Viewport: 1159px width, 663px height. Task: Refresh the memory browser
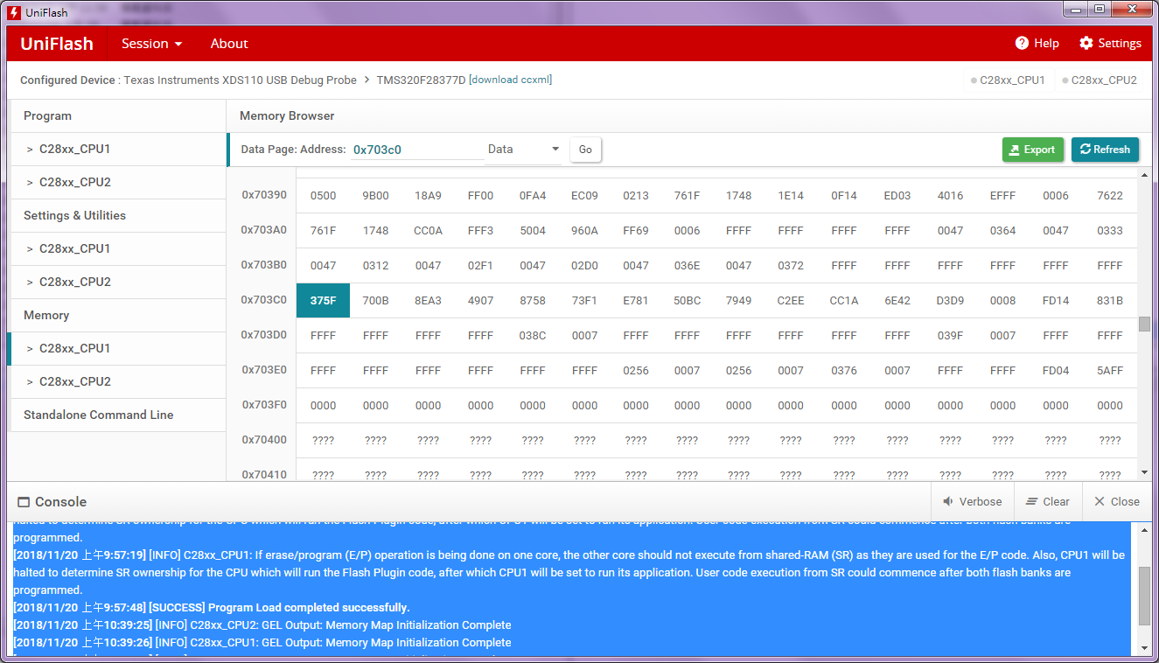[1105, 150]
